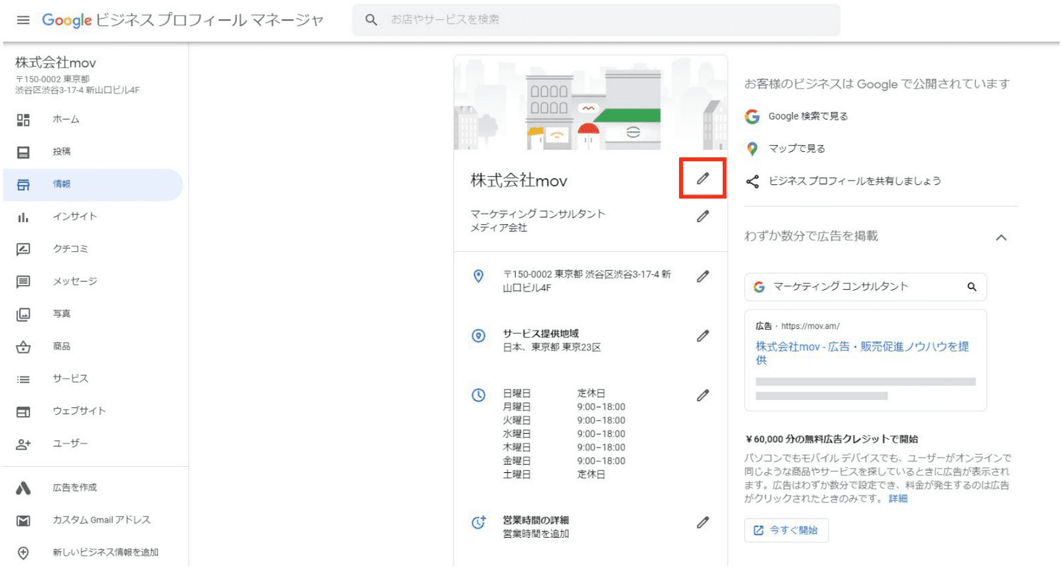This screenshot has width=1062, height=571.
Task: Click the ウェブサイト icon in sidebar
Action: point(23,412)
